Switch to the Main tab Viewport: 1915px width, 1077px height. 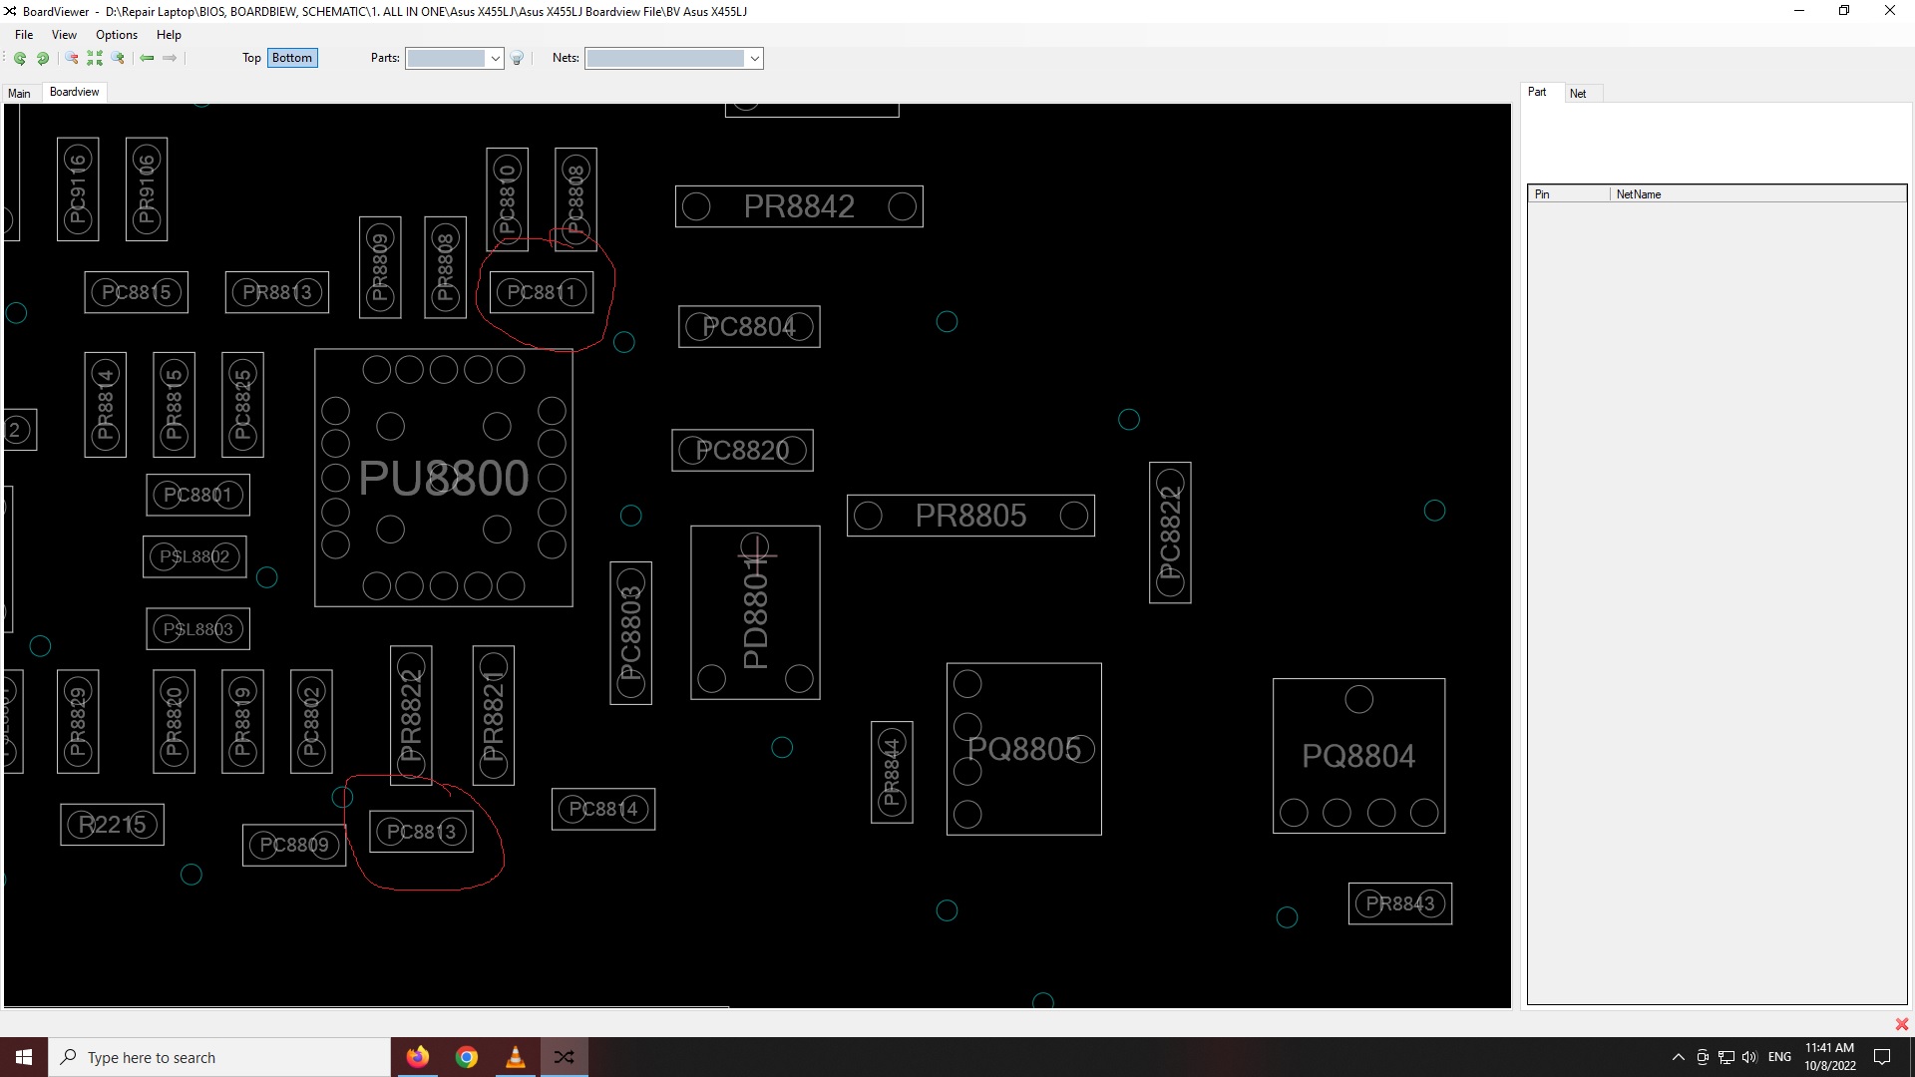19,94
